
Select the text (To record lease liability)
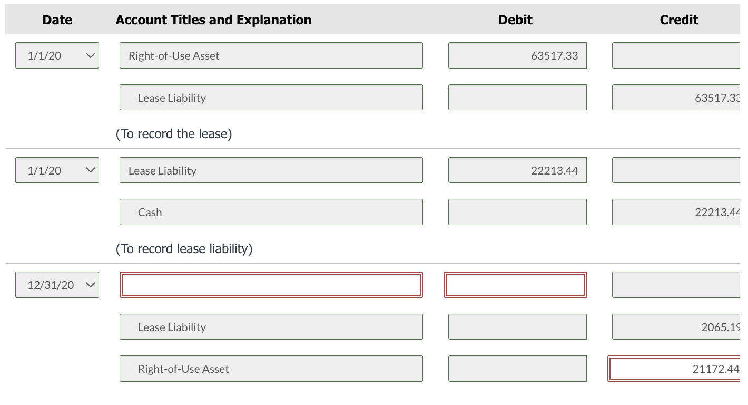(x=184, y=249)
